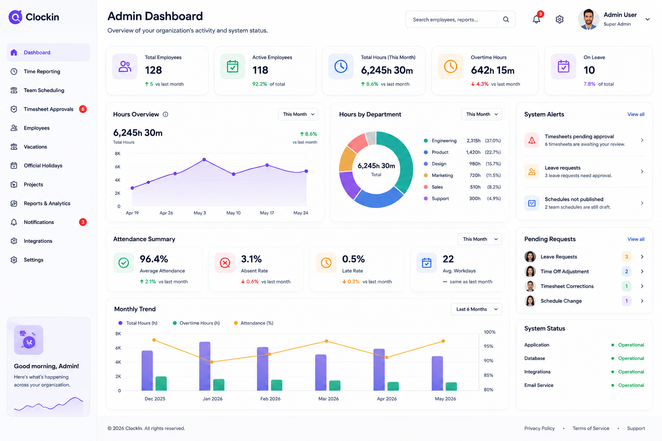The width and height of the screenshot is (662, 441).
Task: Click the Total Employees people icon
Action: [125, 66]
